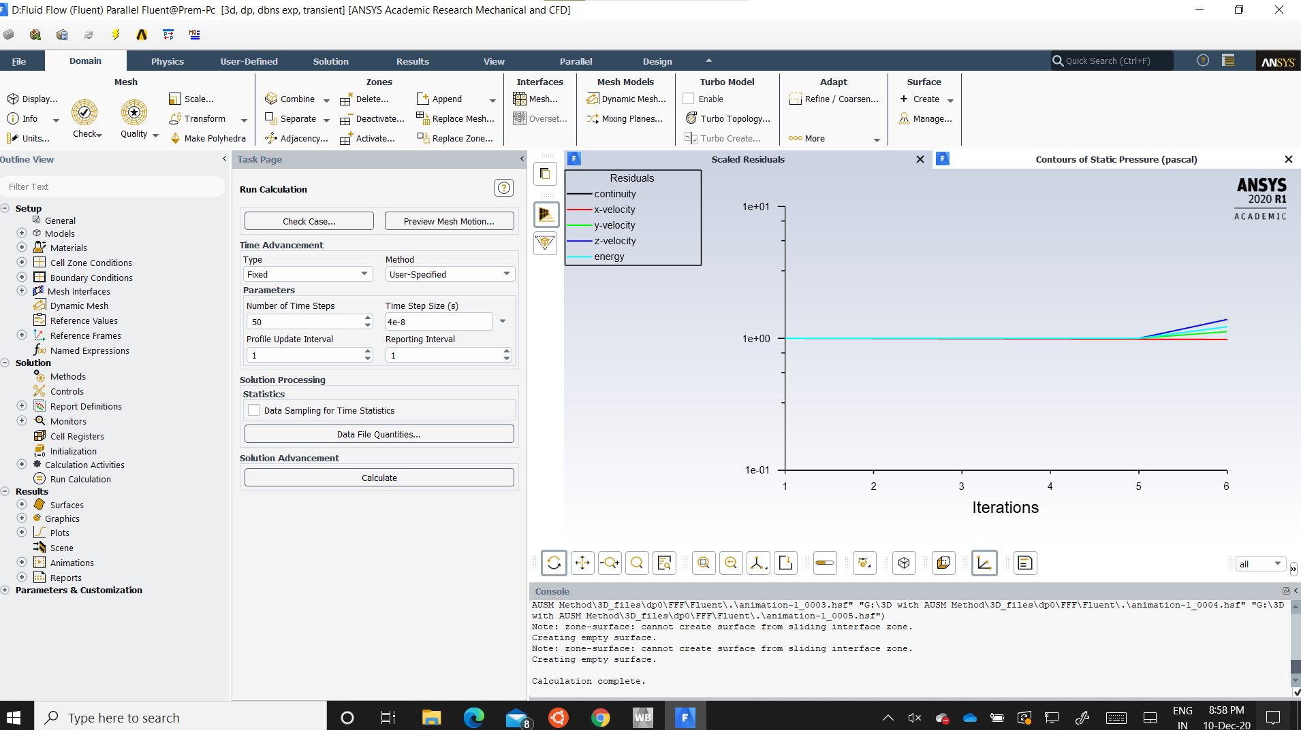Open the mesh Quality tool
The image size is (1301, 730).
point(134,112)
